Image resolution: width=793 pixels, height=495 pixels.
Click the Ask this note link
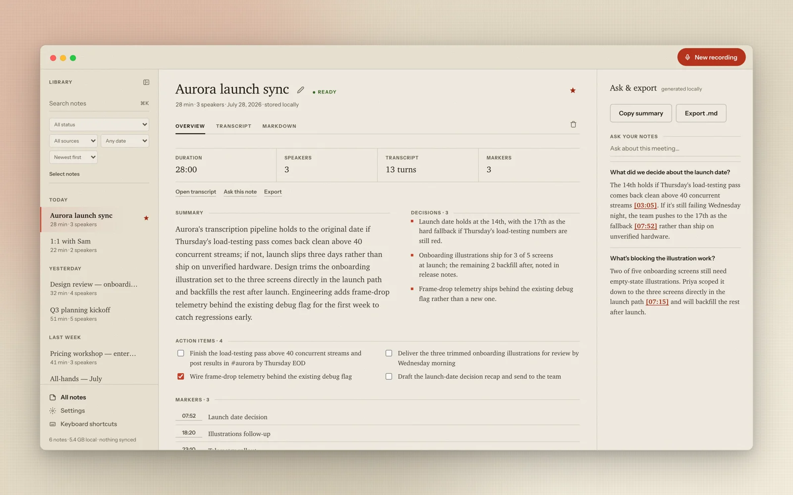coord(240,192)
